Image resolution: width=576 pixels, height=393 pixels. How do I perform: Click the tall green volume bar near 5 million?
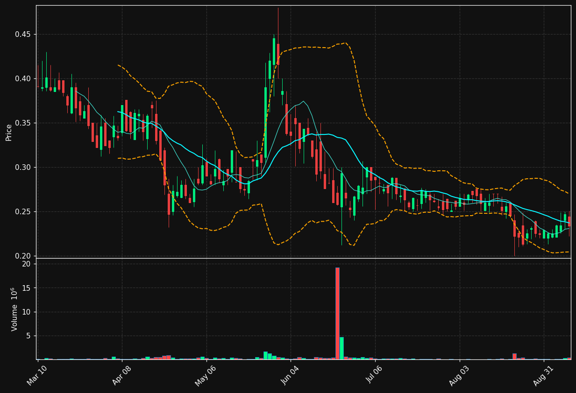coord(341,348)
